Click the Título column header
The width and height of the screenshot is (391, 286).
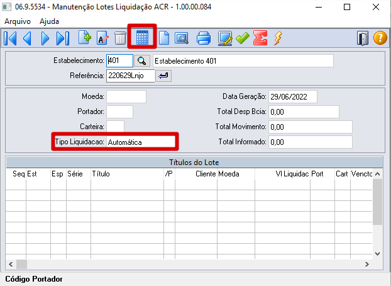click(x=127, y=174)
